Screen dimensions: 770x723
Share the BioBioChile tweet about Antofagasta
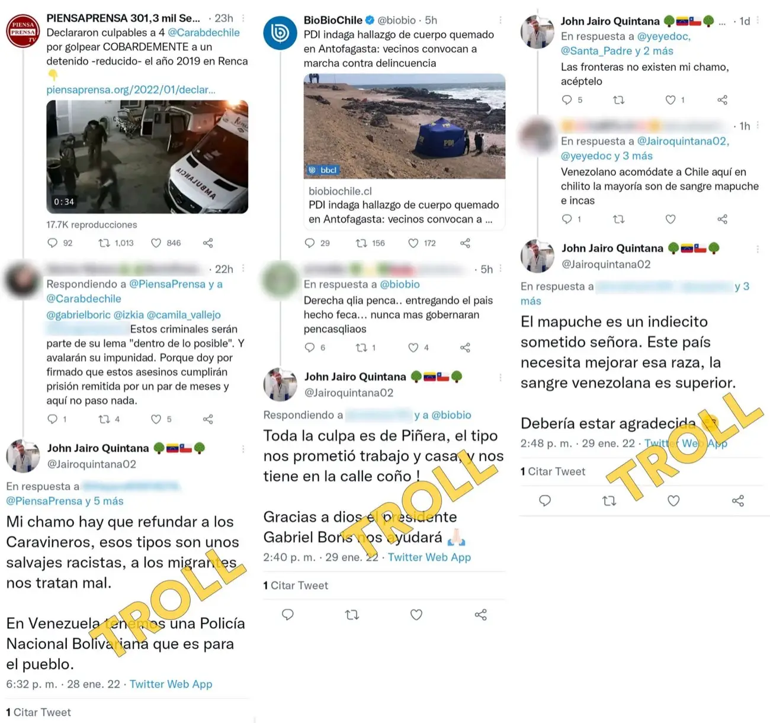coord(465,243)
